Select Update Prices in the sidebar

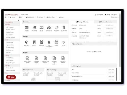coord(10,32)
